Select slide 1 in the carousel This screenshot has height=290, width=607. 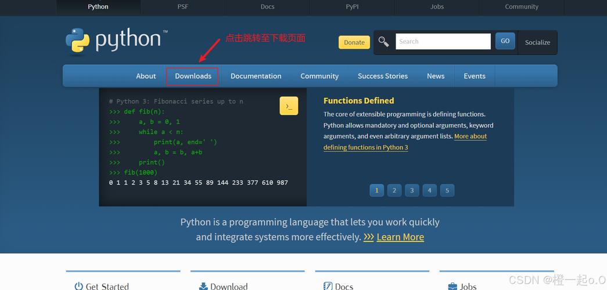click(x=376, y=190)
